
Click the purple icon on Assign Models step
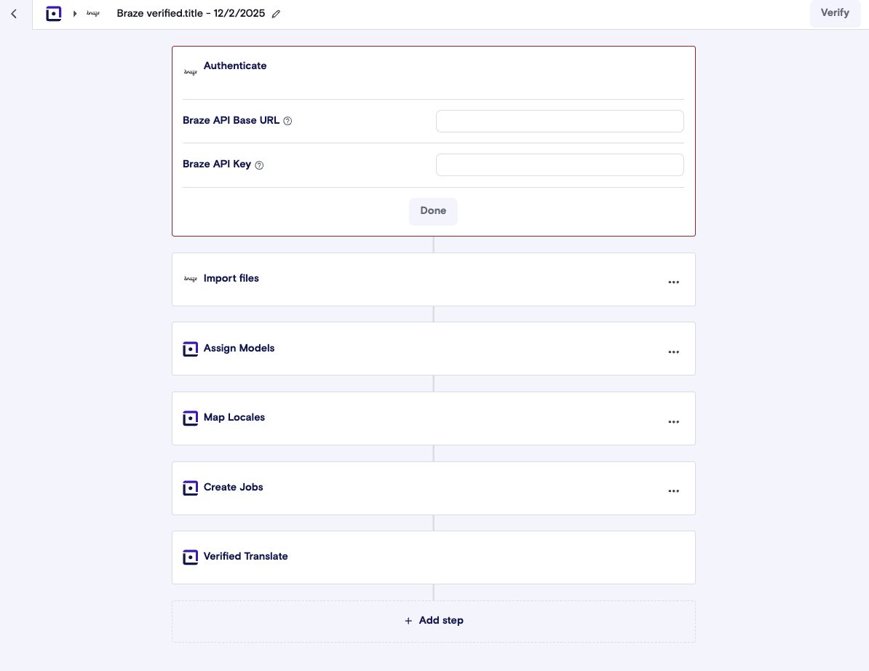(x=190, y=349)
